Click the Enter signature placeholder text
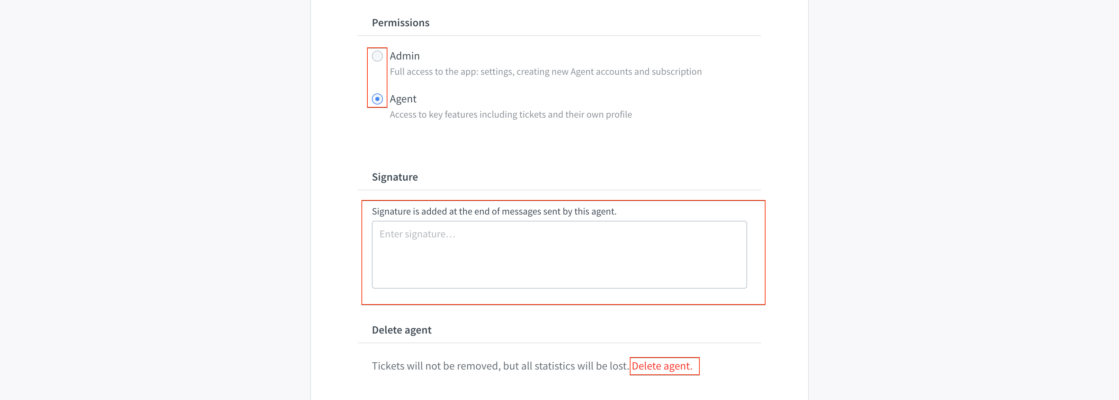The width and height of the screenshot is (1119, 400). [x=417, y=235]
